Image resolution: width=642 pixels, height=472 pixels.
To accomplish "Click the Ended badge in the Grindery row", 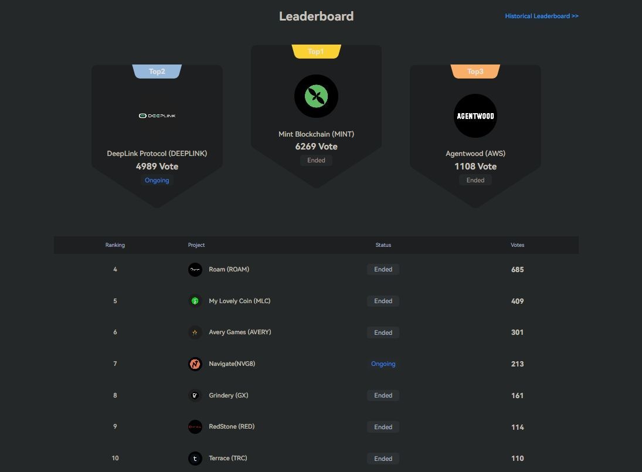I will coord(383,395).
